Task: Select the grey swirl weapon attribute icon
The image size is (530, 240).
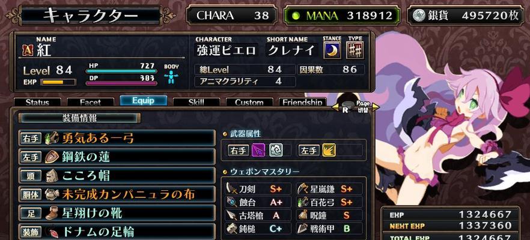Action: pos(276,150)
